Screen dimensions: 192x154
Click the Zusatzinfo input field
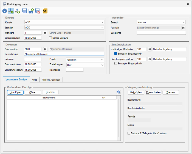click(x=161, y=33)
